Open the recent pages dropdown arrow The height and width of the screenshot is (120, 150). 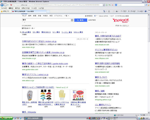tap(8, 5)
